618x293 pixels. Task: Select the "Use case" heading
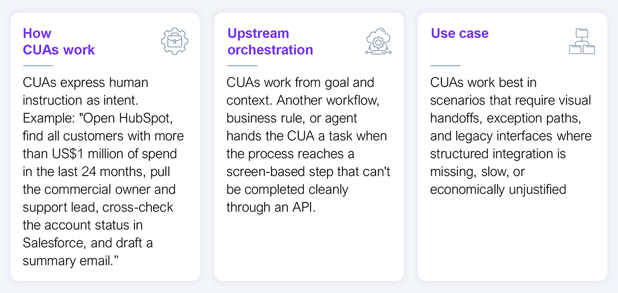pyautogui.click(x=459, y=33)
